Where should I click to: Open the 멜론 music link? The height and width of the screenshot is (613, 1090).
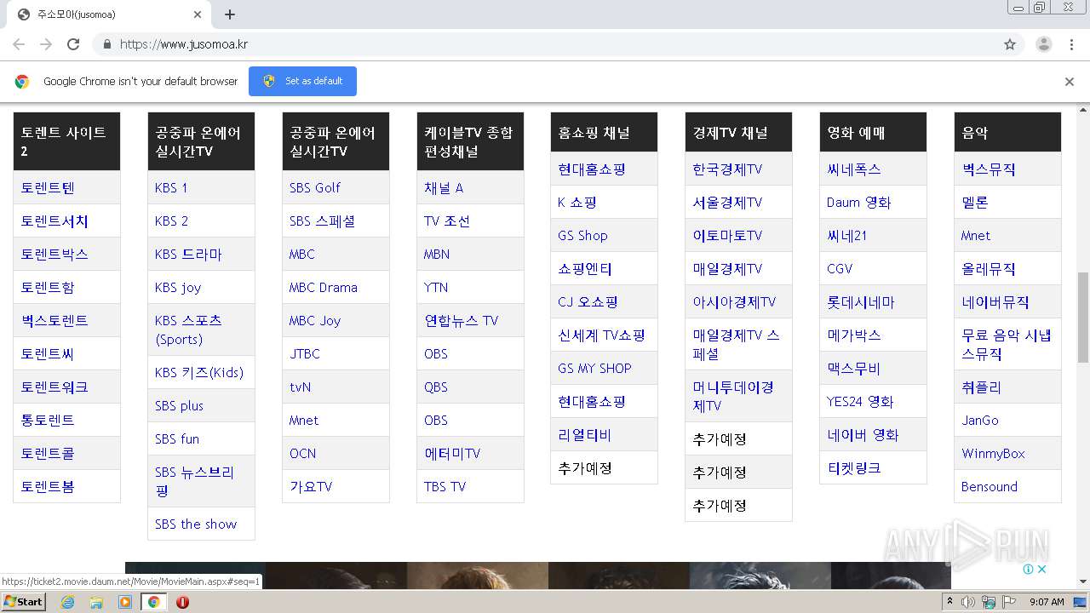coord(975,202)
